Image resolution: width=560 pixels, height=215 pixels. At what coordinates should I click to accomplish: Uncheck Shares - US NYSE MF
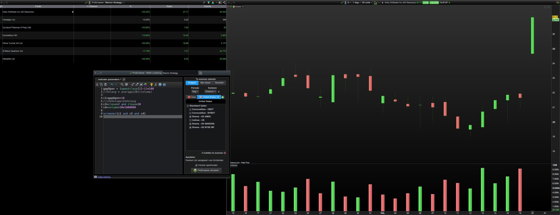pyautogui.click(x=190, y=127)
